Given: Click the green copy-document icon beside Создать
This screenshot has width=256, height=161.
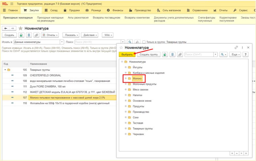Looking at the screenshot, I should pyautogui.click(x=21, y=35).
